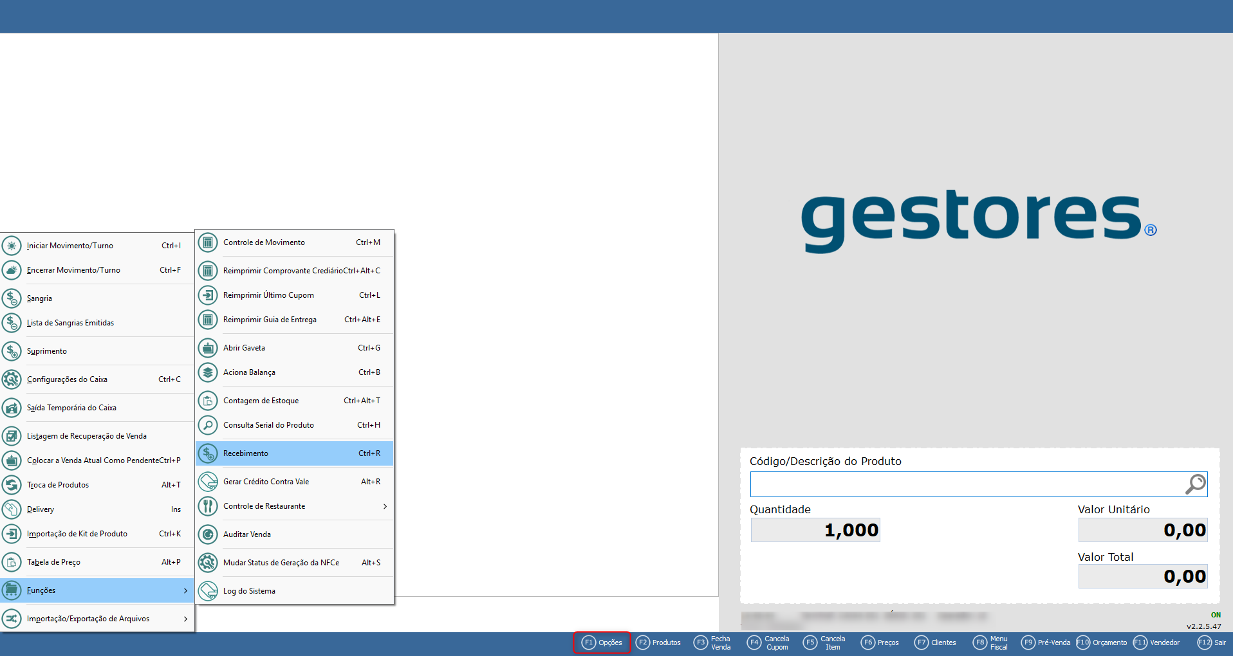Image resolution: width=1233 pixels, height=656 pixels.
Task: Click F4 Cancela Cupom button
Action: 768,642
